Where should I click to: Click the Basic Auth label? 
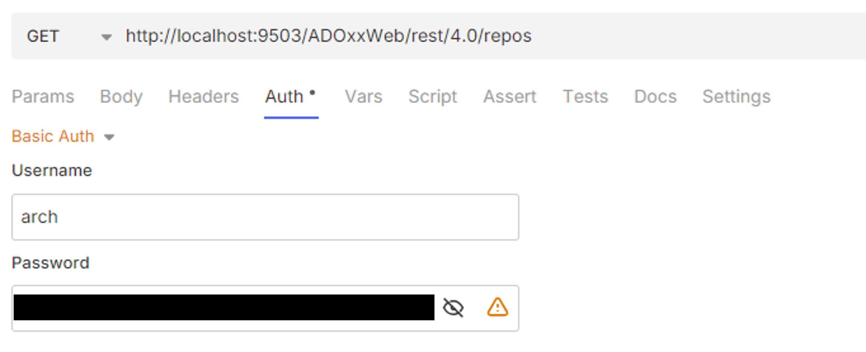coord(52,136)
